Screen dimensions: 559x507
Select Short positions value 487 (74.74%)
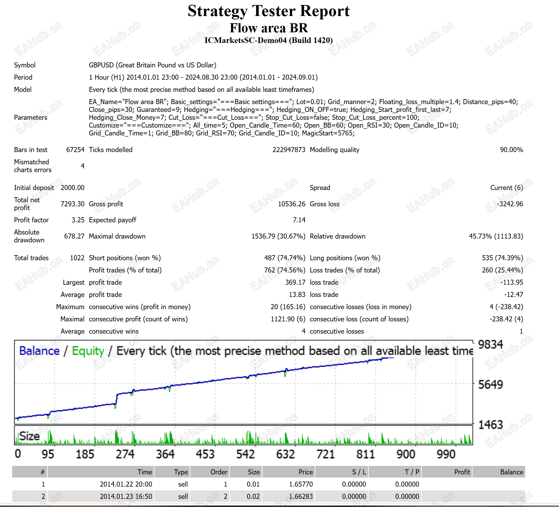(x=285, y=258)
